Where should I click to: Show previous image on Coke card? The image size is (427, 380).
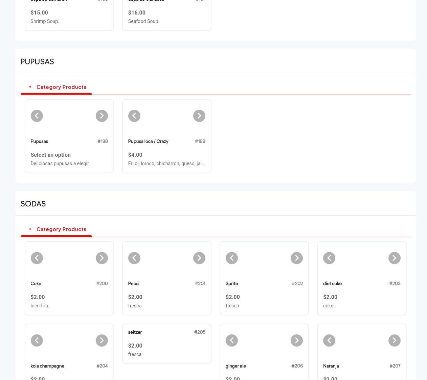(37, 258)
